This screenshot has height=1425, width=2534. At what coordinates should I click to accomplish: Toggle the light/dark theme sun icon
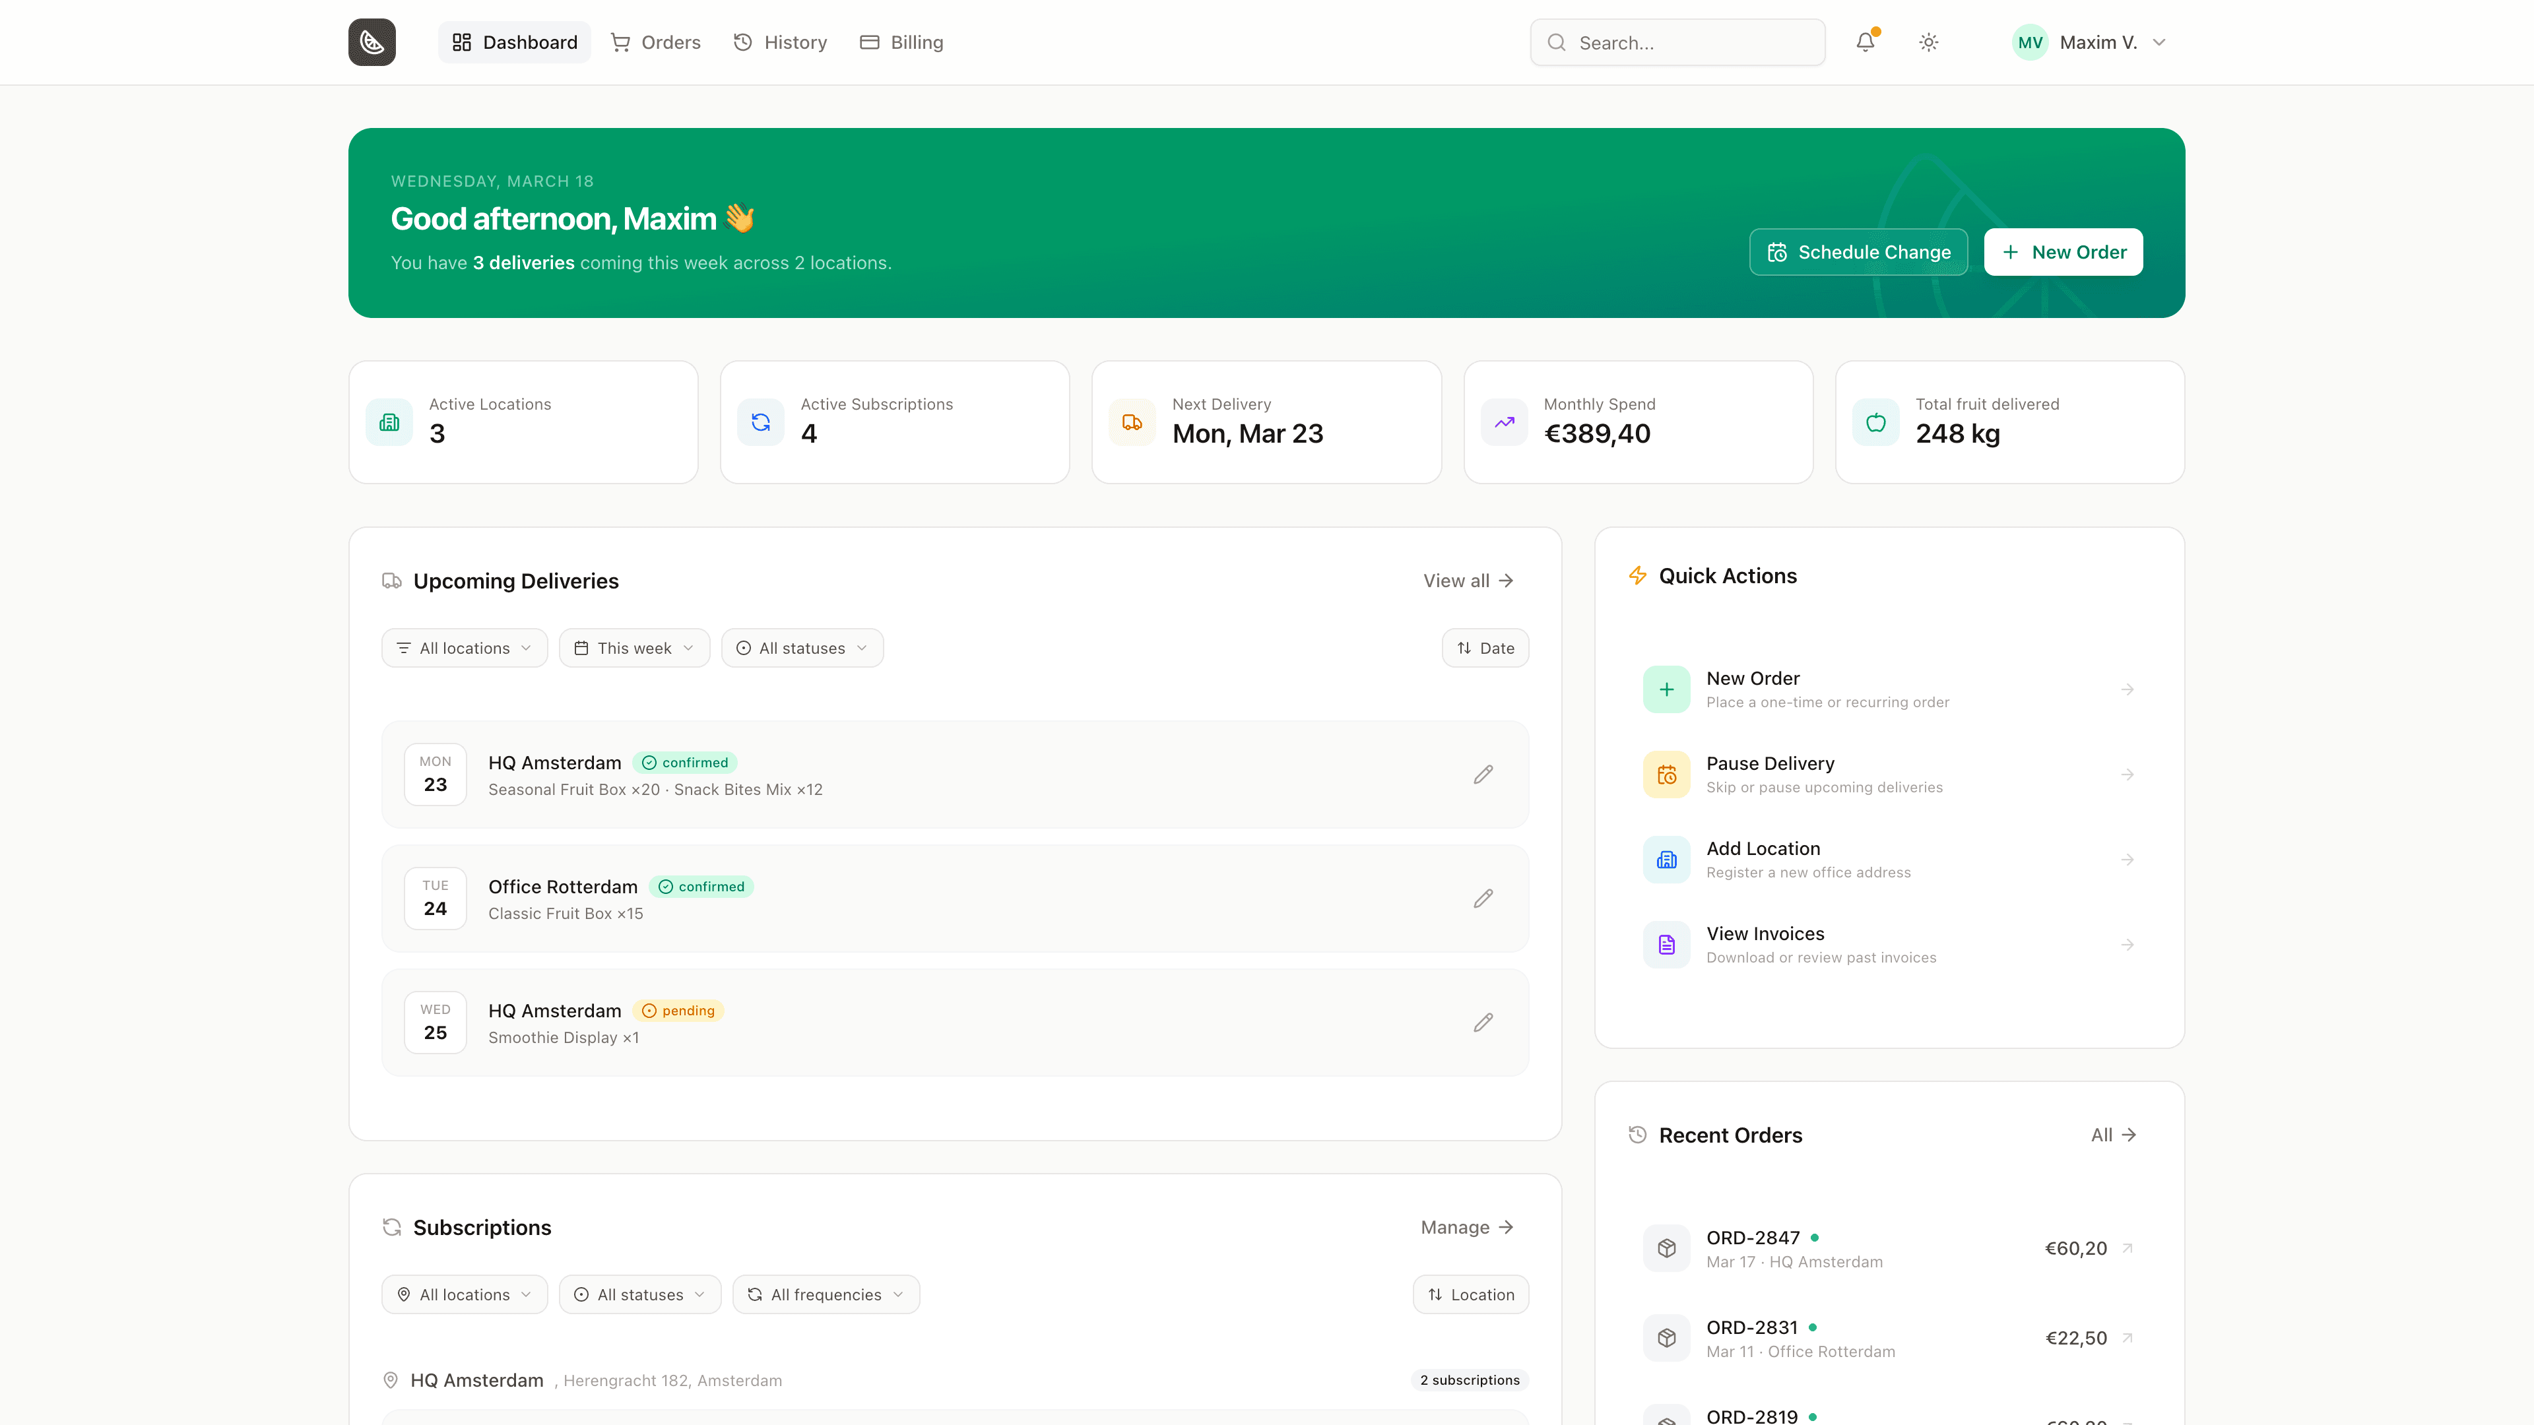(x=1929, y=42)
